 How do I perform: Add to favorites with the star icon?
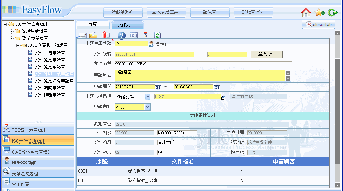320,13
